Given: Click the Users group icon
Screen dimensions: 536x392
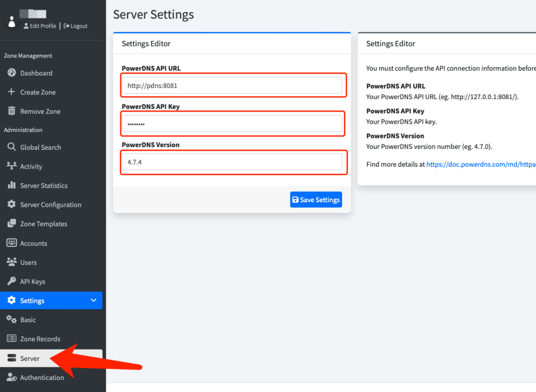Looking at the screenshot, I should (x=12, y=262).
